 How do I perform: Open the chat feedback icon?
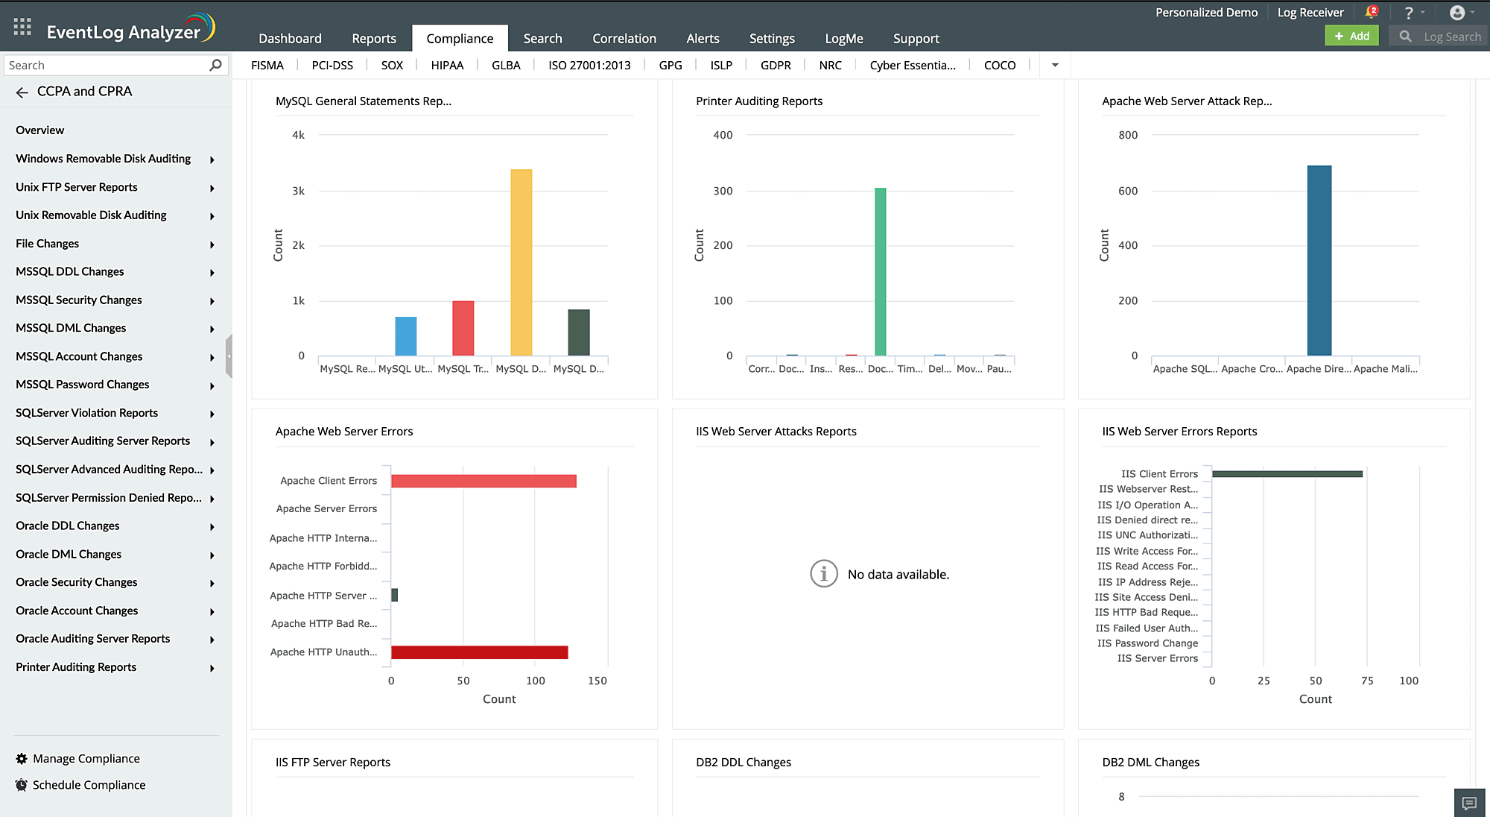point(1469,803)
